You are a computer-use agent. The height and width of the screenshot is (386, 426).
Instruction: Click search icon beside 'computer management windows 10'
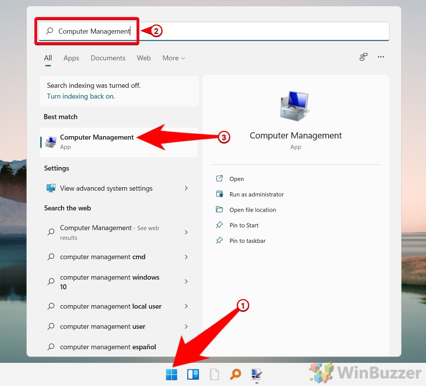(x=51, y=282)
